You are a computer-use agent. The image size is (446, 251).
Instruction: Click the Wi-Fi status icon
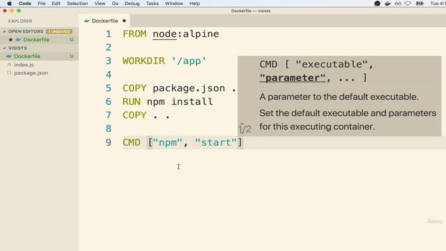(408, 3)
